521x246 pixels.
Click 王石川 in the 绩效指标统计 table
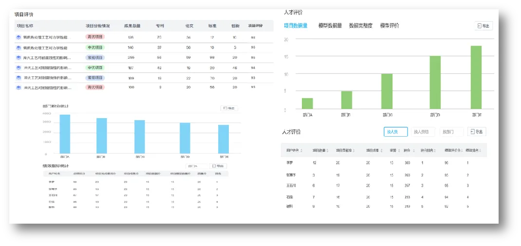pos(53,195)
